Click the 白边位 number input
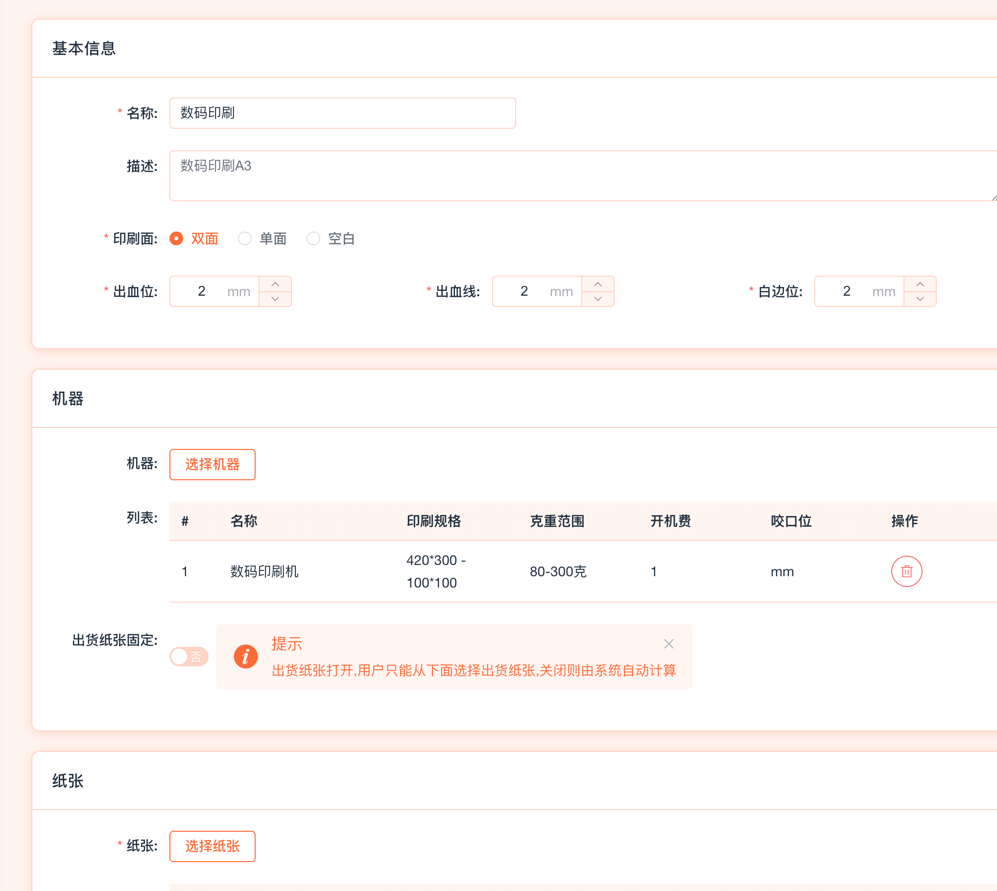This screenshot has width=997, height=891. click(x=858, y=291)
